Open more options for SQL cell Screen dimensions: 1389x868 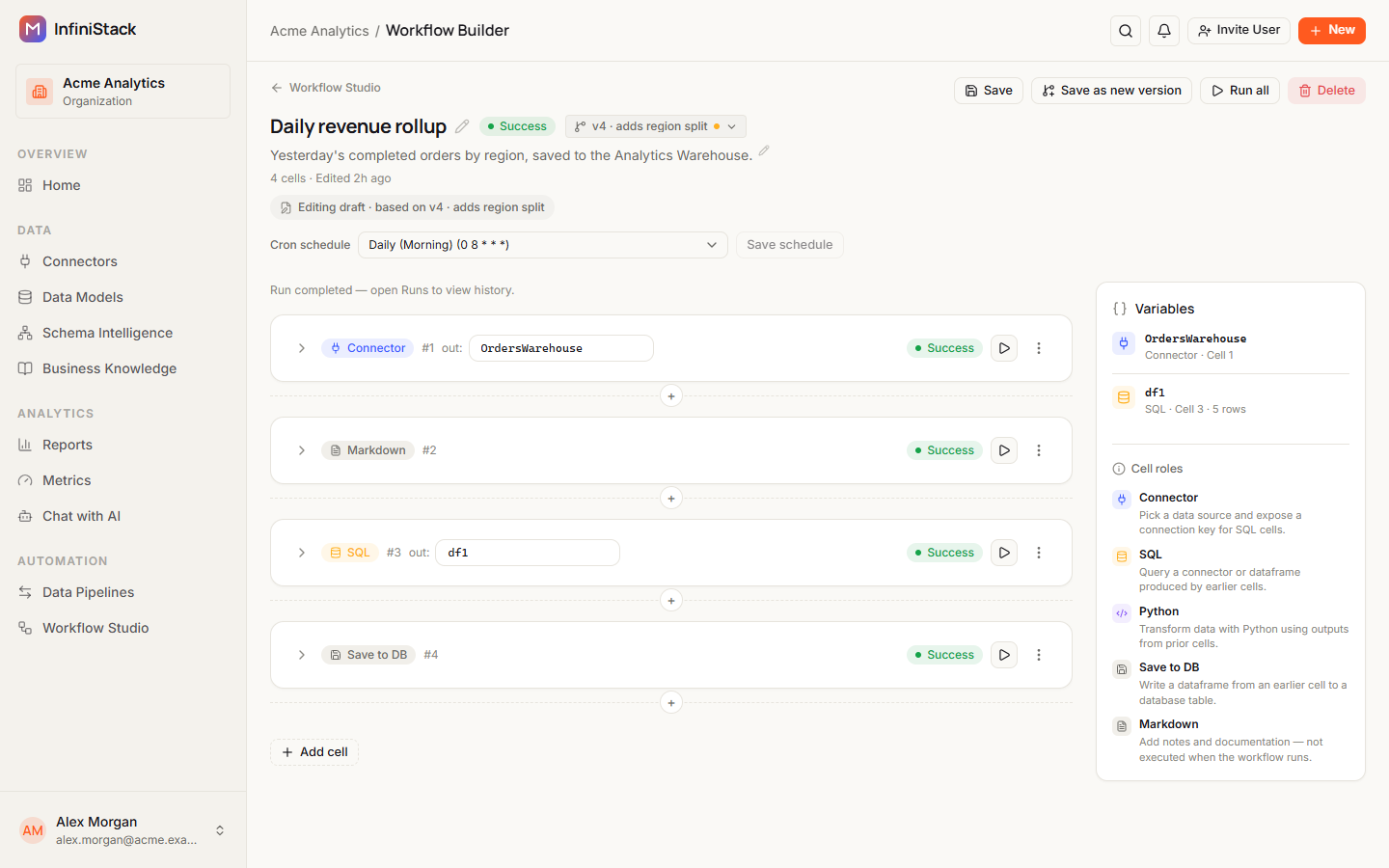coord(1039,553)
